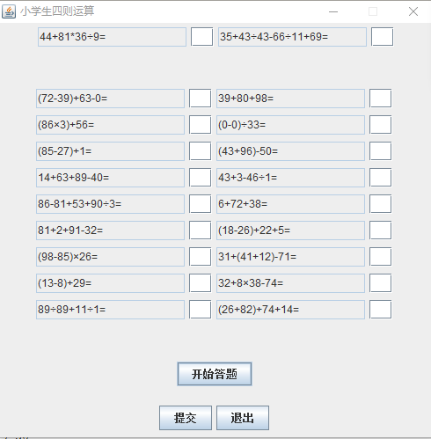Focus the answer box for (0-0)÷33=
Image resolution: width=431 pixels, height=439 pixels.
pos(380,125)
